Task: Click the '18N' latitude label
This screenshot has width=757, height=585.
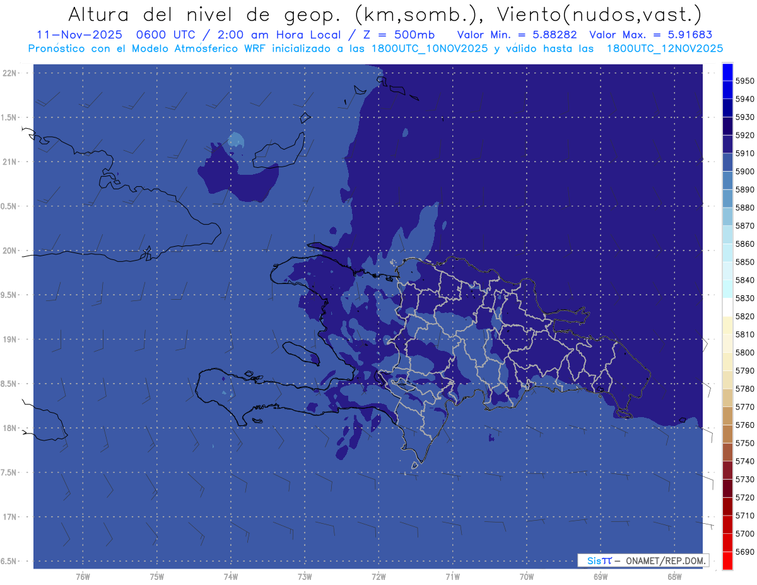Action: click(9, 428)
